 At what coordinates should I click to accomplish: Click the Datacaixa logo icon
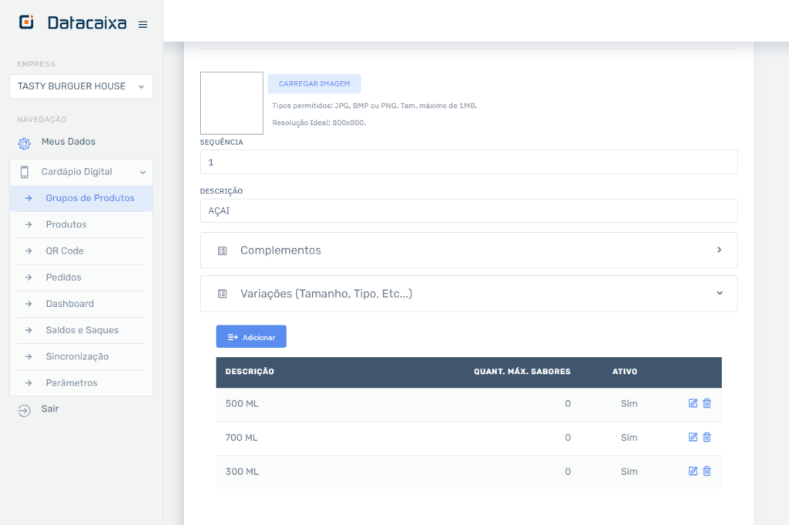tap(27, 23)
